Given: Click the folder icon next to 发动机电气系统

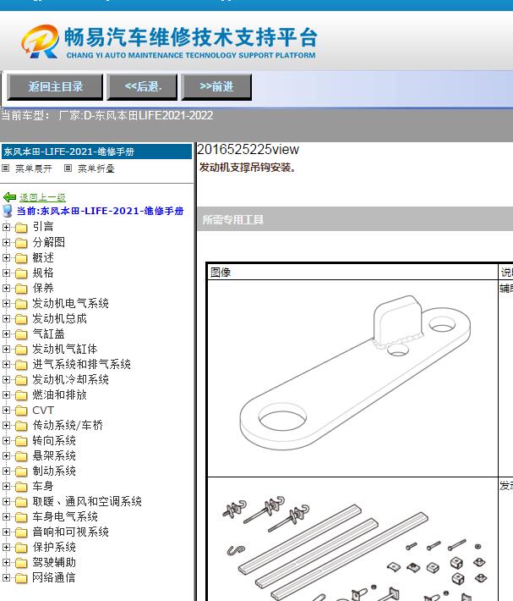Looking at the screenshot, I should [21, 304].
